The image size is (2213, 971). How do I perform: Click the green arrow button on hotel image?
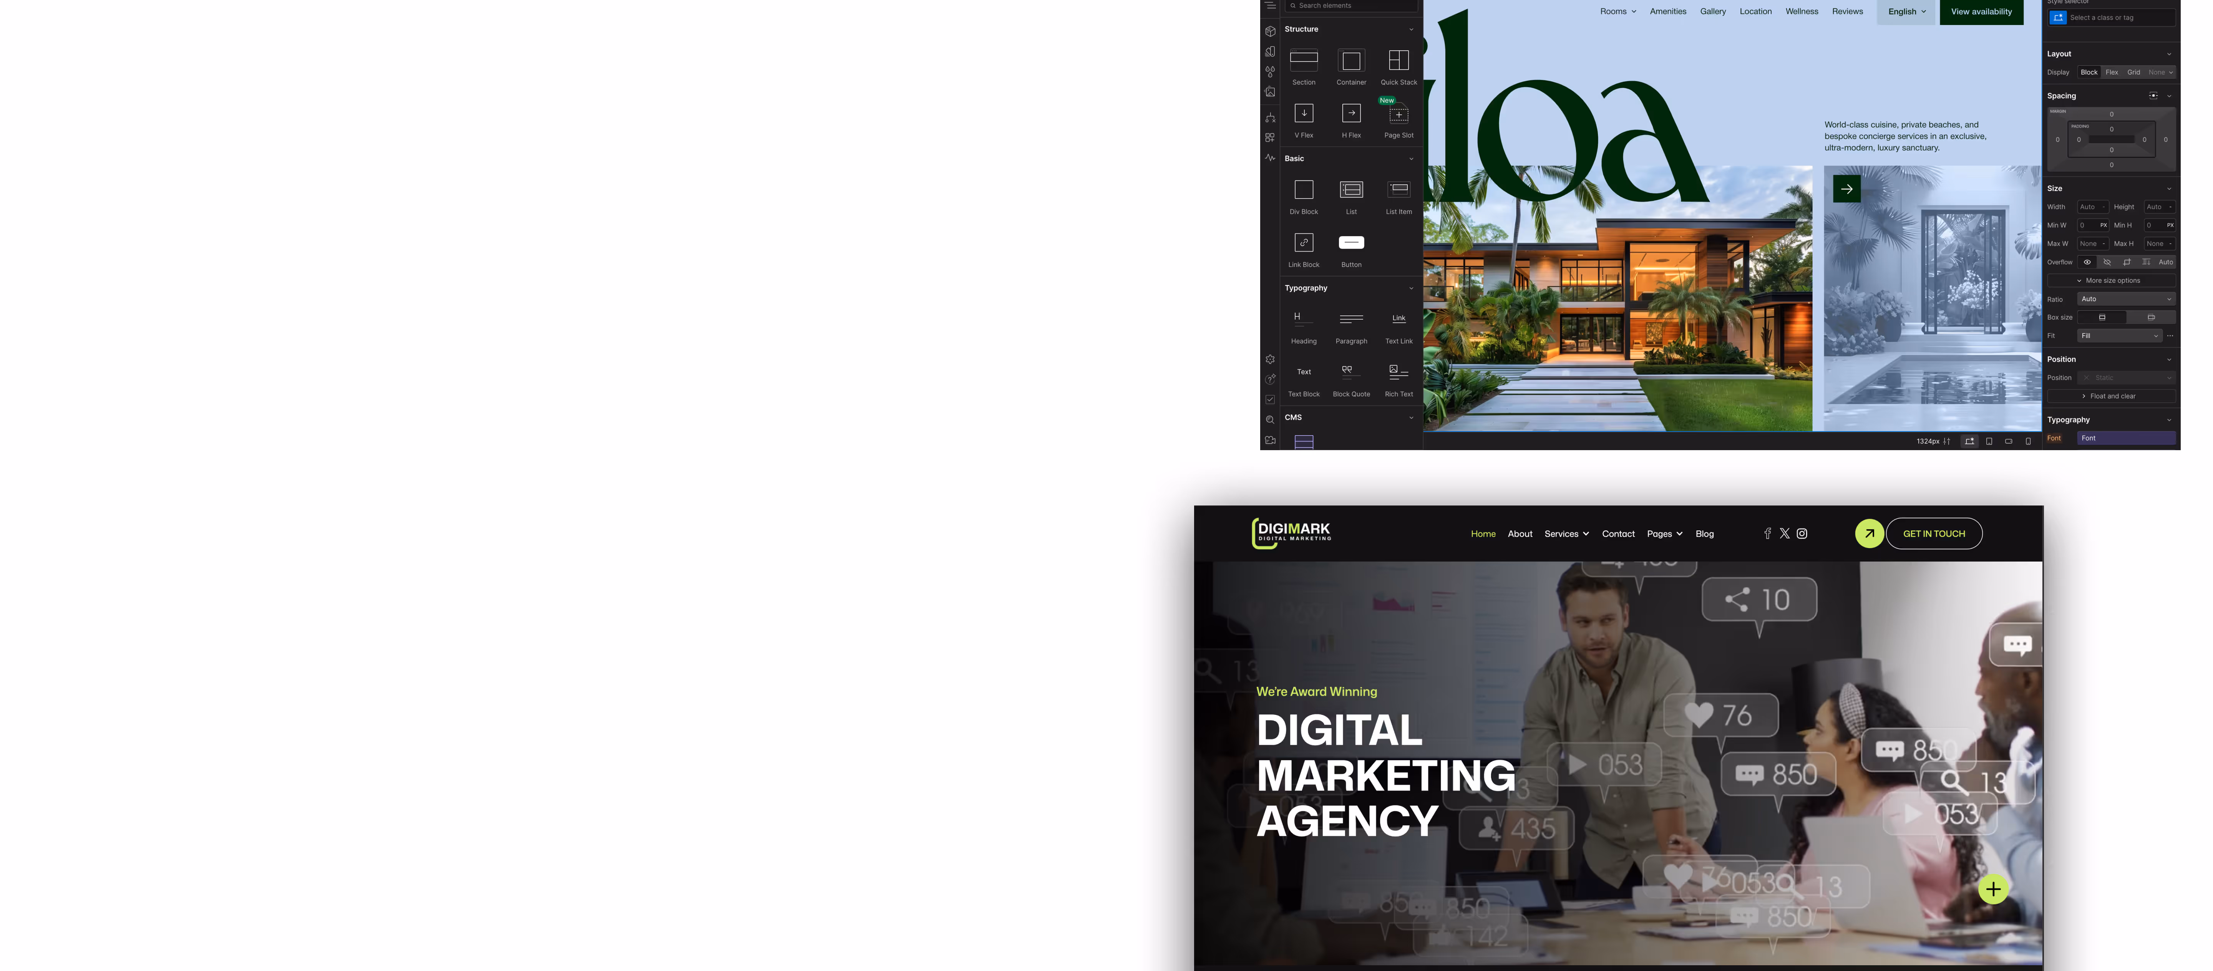[1847, 189]
